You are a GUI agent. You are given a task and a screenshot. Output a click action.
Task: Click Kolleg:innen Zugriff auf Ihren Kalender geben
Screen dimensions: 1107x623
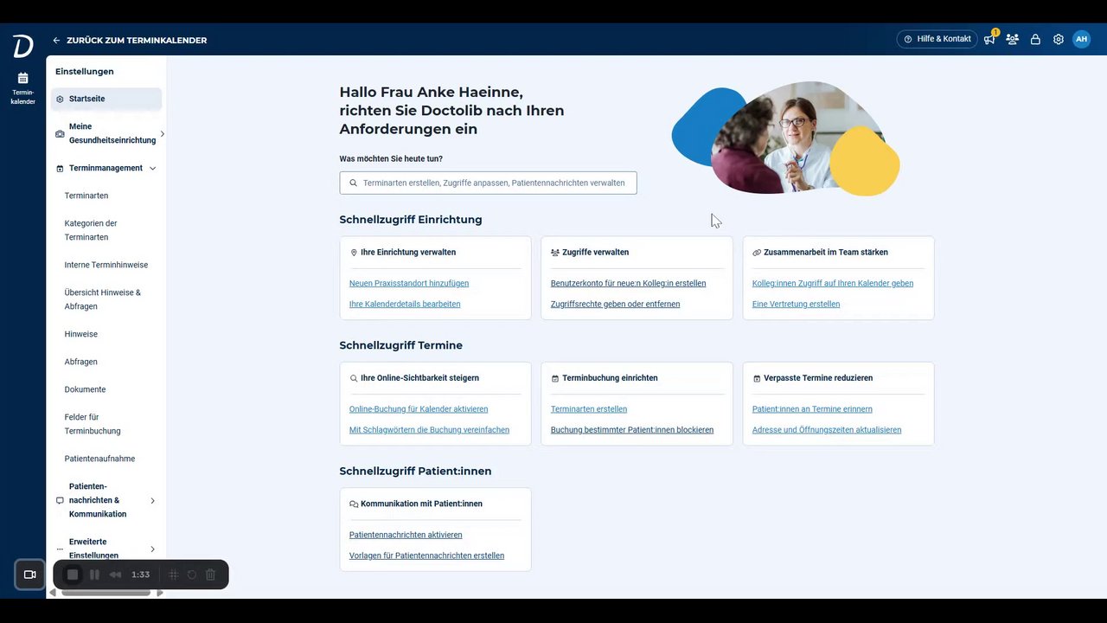coord(833,283)
